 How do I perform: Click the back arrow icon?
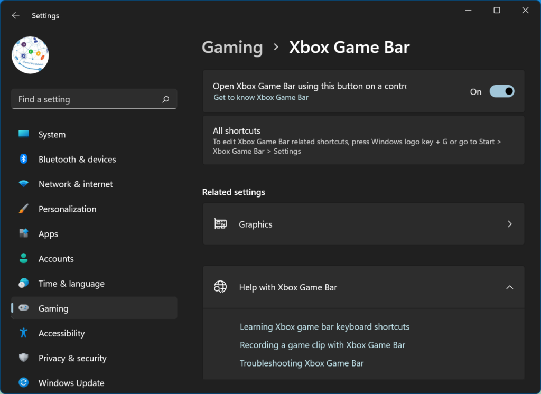pyautogui.click(x=15, y=15)
